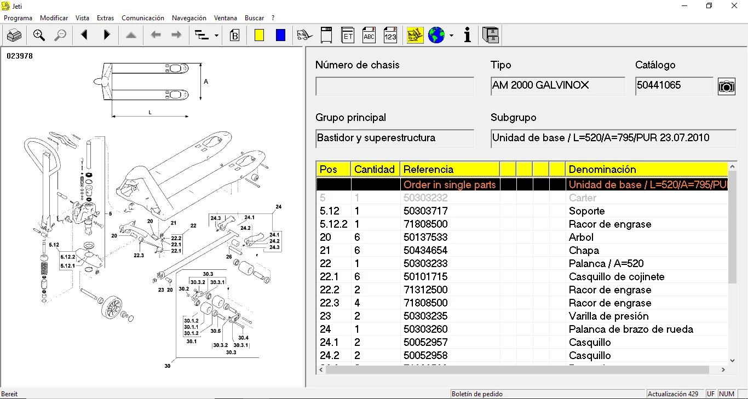Image resolution: width=748 pixels, height=399 pixels.
Task: Click the printer icon in toolbar
Action: tap(14, 36)
